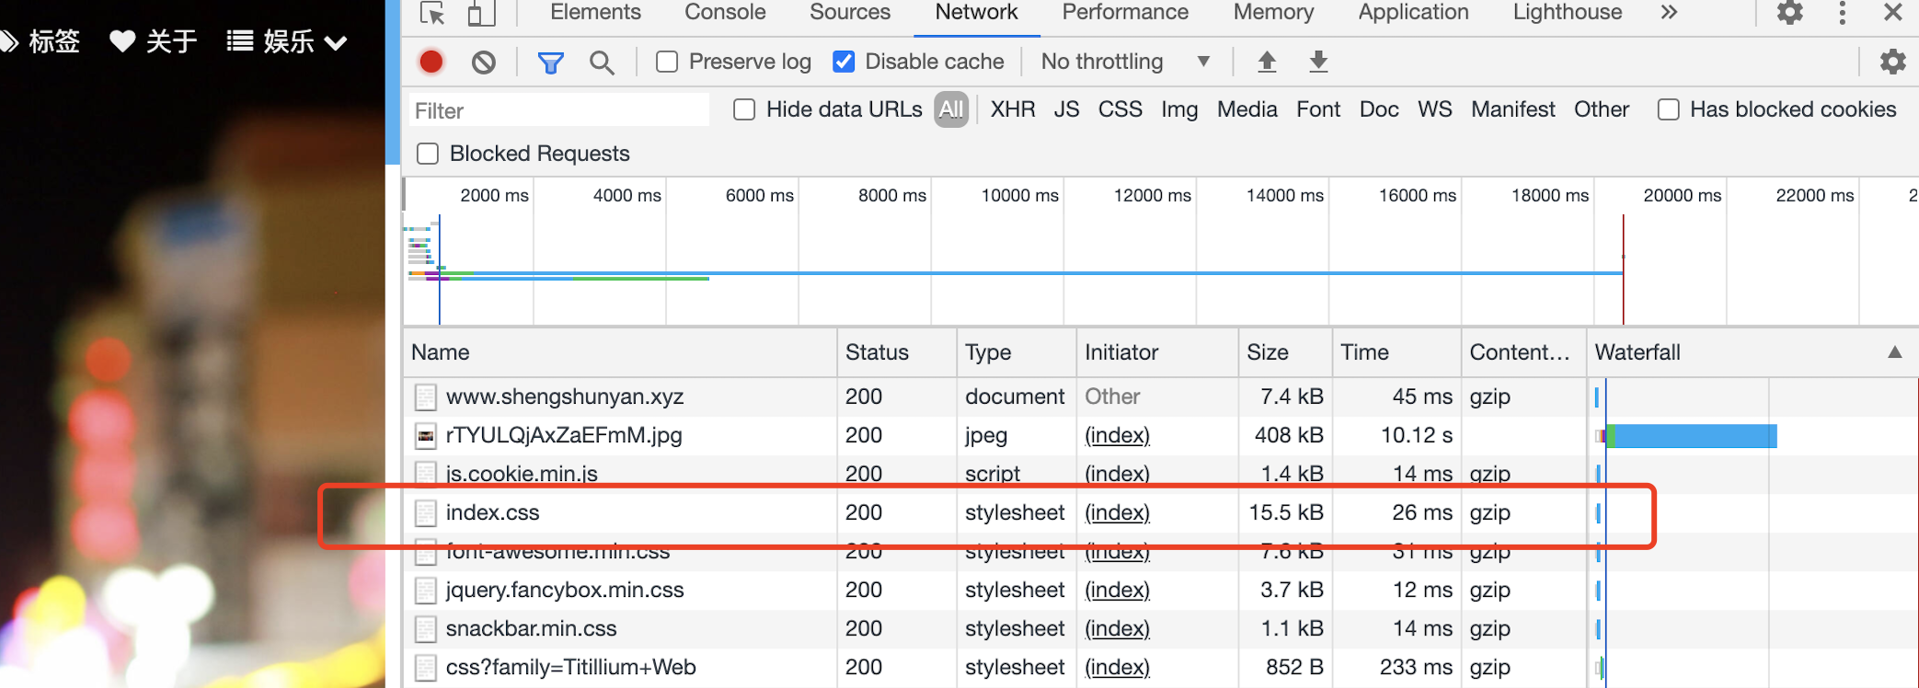Enable the Preserve log checkbox
1919x688 pixels.
(667, 62)
